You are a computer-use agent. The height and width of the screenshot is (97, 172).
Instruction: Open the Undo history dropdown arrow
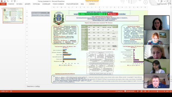[9, 1]
